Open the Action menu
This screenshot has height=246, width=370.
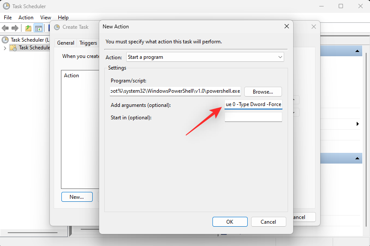[x=26, y=18]
